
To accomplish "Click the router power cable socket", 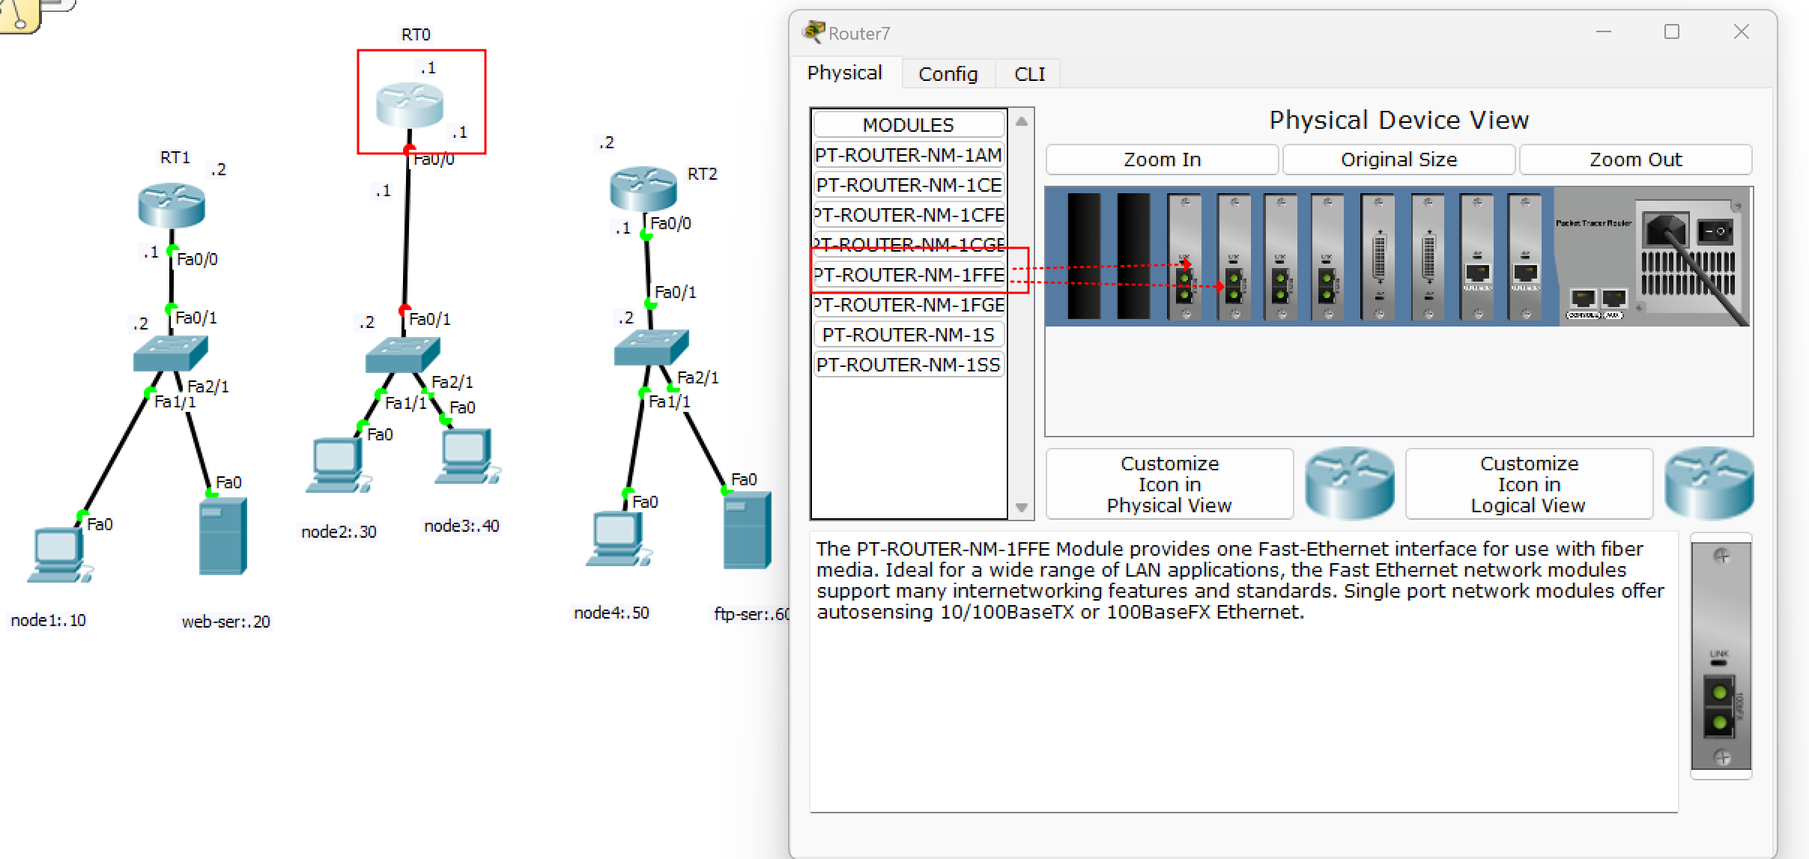I will point(1667,229).
